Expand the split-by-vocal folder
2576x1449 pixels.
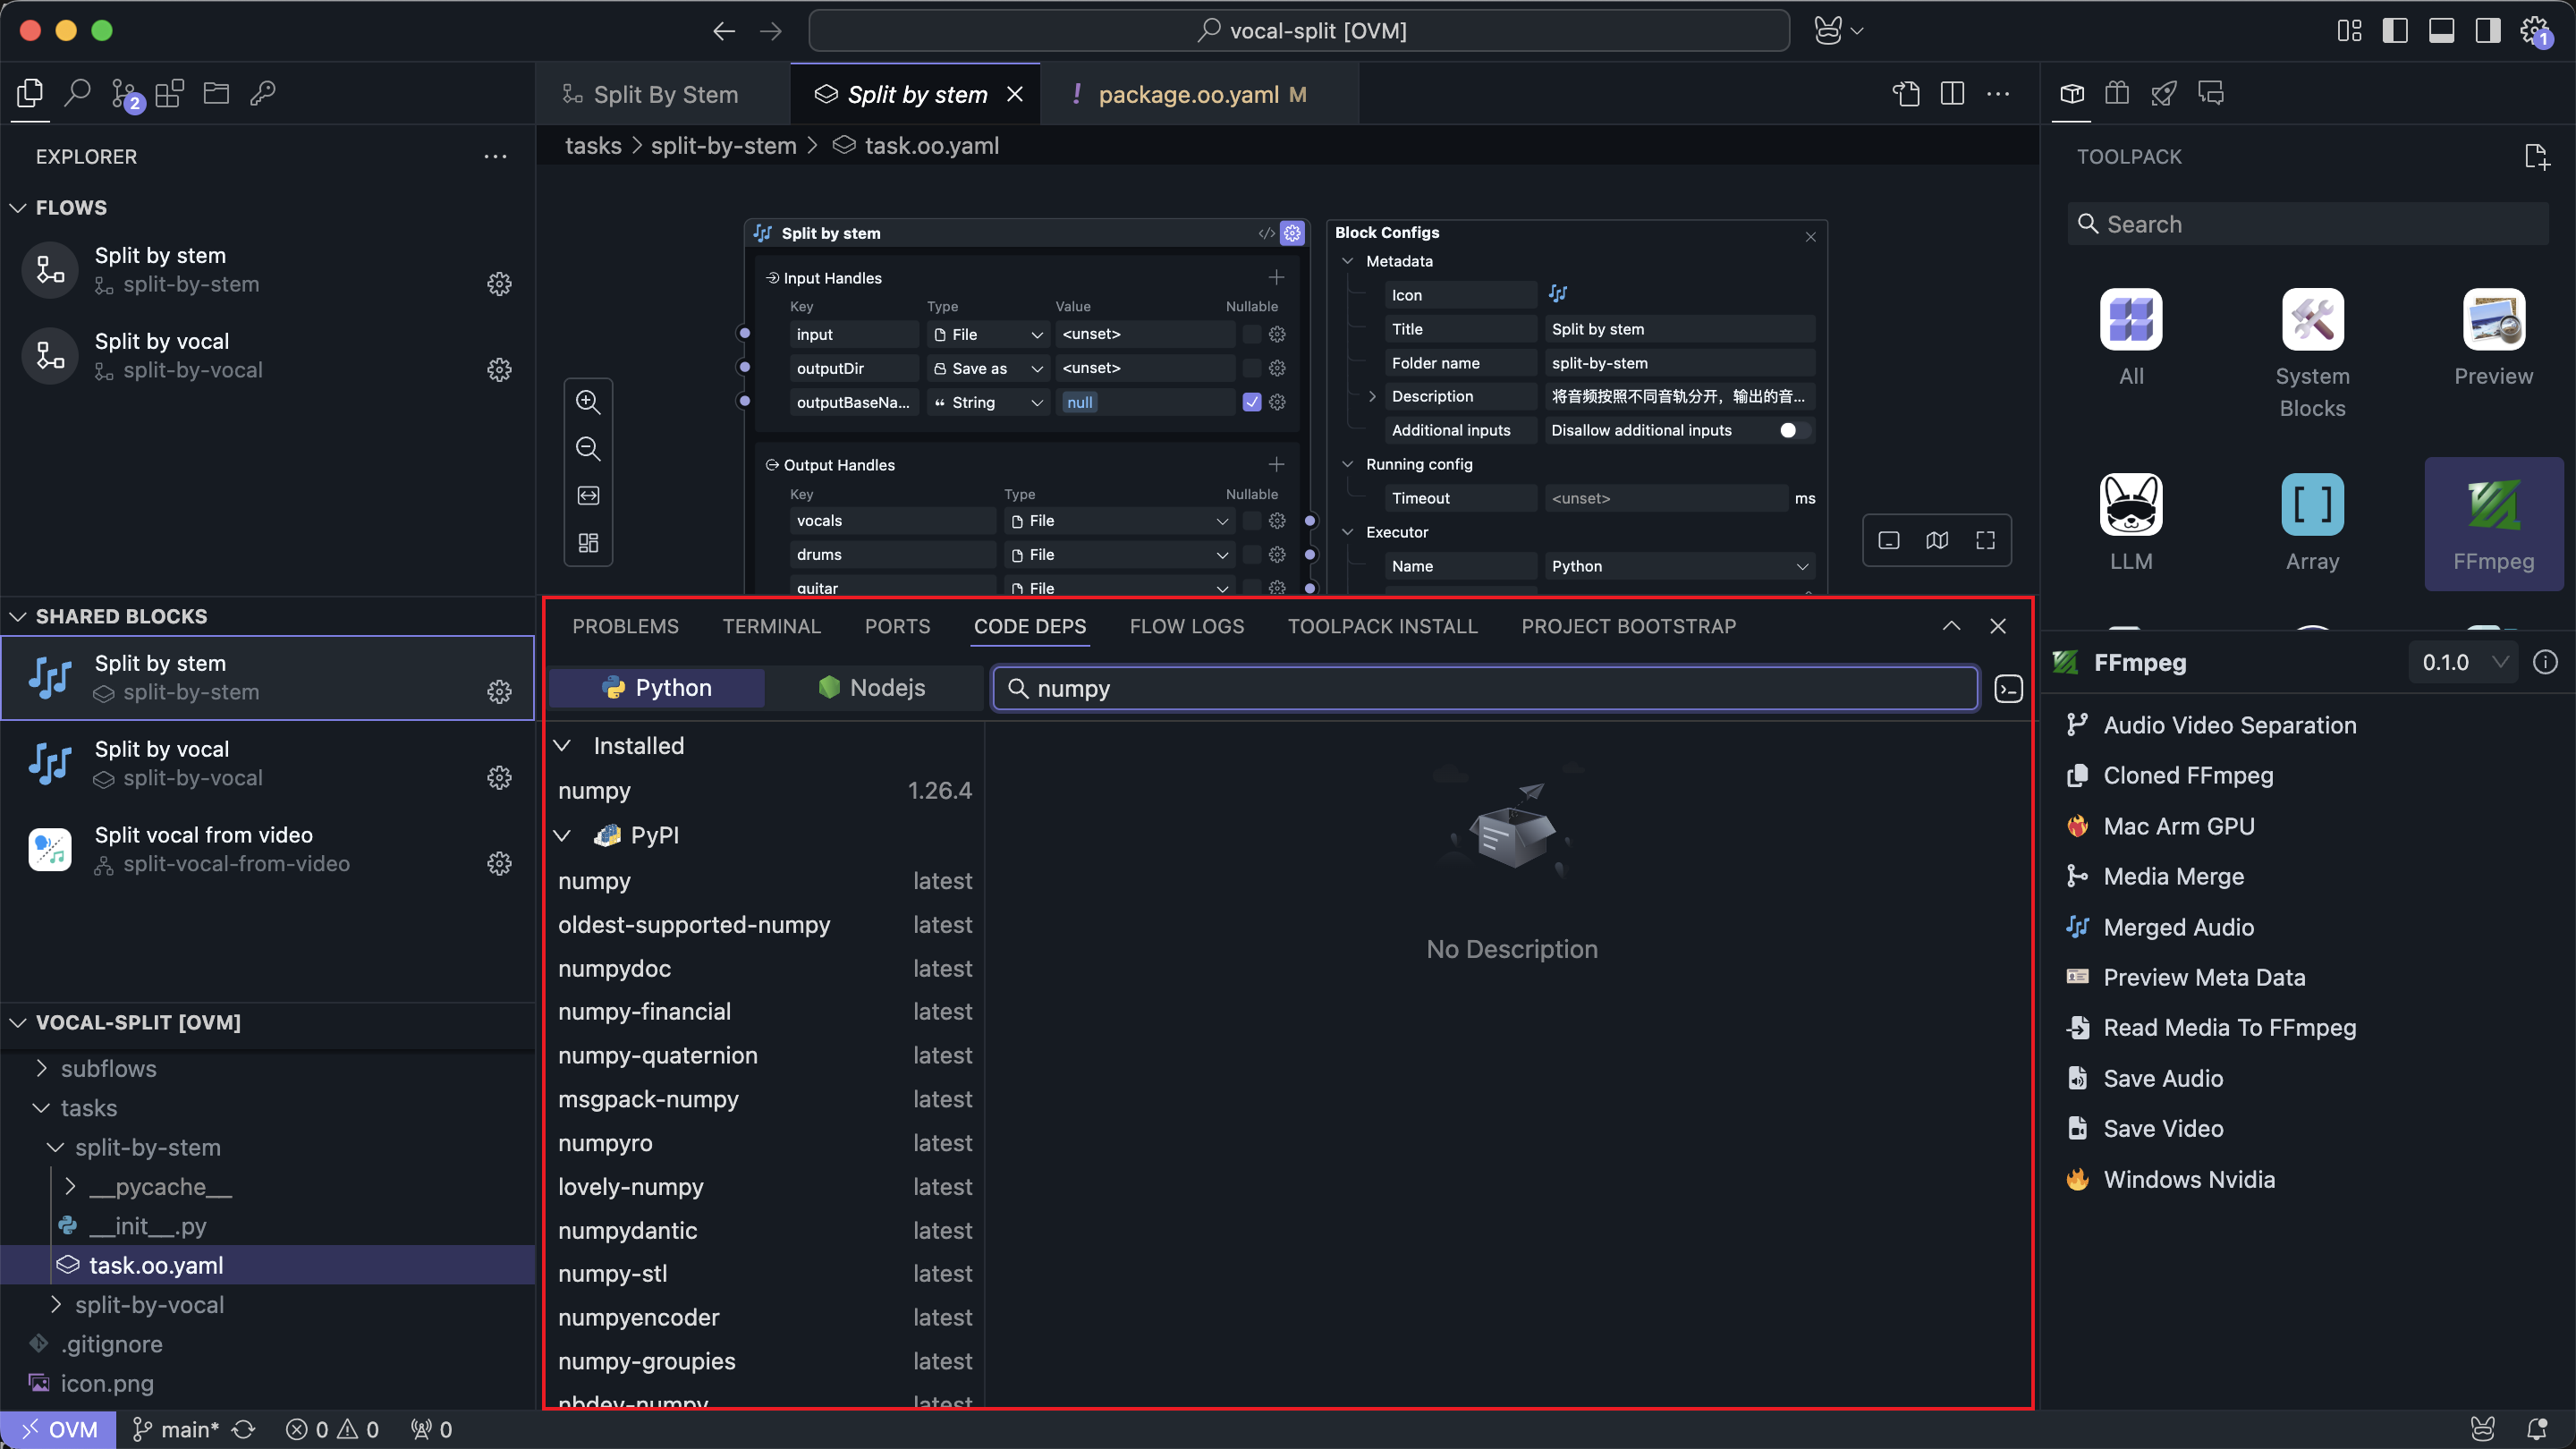tap(149, 1305)
